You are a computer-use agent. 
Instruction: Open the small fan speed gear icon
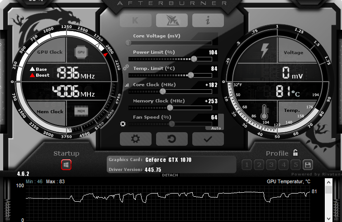point(123,124)
